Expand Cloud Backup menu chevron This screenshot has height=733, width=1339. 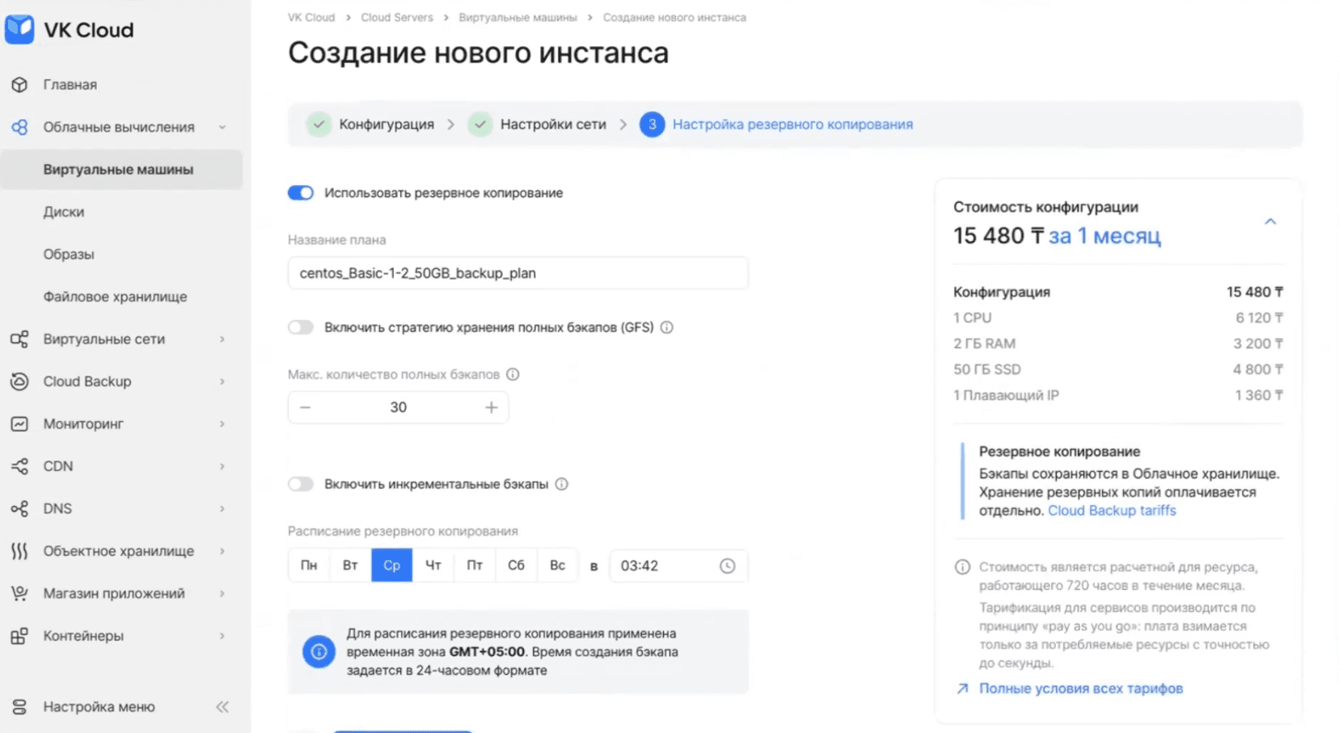[222, 381]
